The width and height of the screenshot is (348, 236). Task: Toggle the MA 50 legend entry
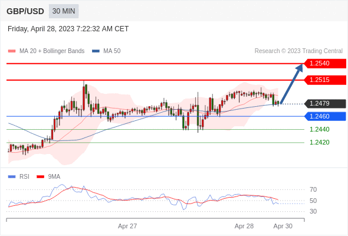click(x=106, y=51)
